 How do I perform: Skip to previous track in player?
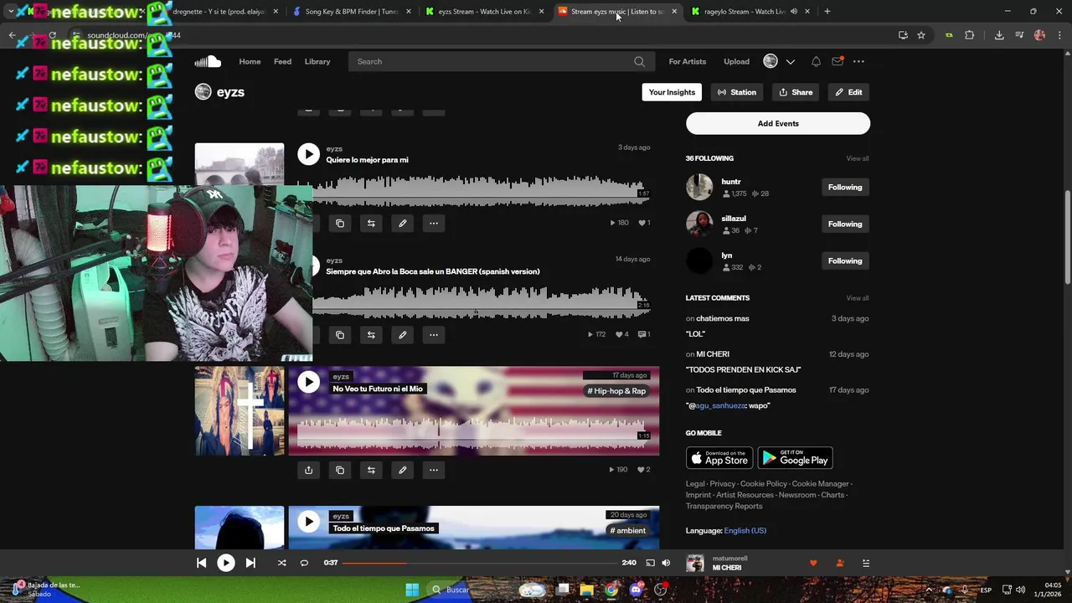click(x=201, y=563)
